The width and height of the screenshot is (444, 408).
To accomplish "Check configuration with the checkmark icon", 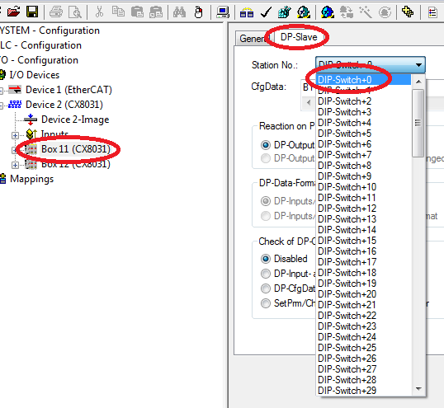I will click(x=266, y=12).
